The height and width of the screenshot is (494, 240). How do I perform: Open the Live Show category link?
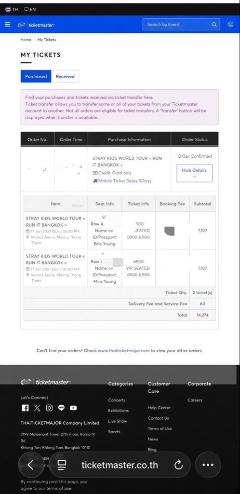click(x=117, y=421)
